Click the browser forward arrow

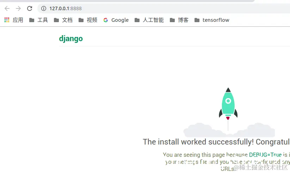tap(18, 8)
